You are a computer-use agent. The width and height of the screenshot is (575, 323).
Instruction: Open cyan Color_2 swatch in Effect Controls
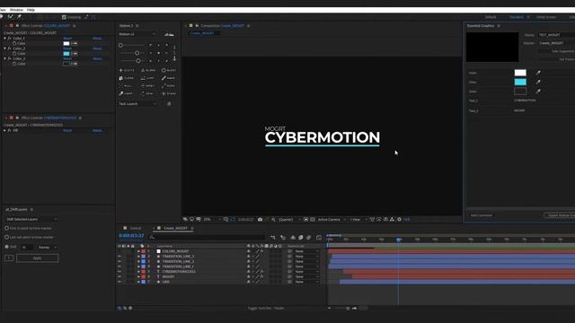click(x=66, y=54)
